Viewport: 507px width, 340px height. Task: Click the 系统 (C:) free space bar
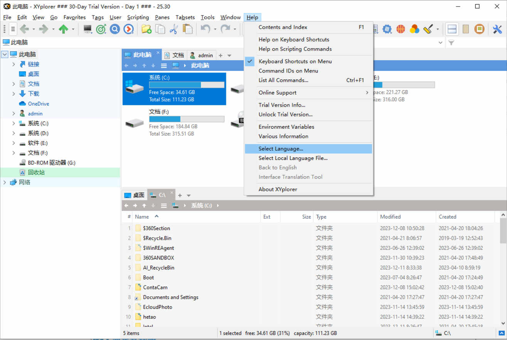187,85
